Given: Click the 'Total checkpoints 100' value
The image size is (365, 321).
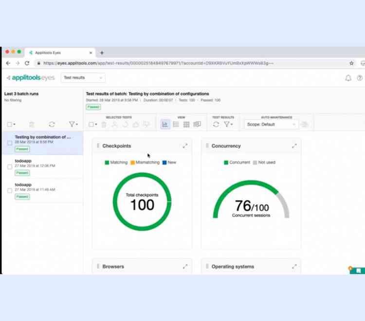Looking at the screenshot, I should 142,202.
